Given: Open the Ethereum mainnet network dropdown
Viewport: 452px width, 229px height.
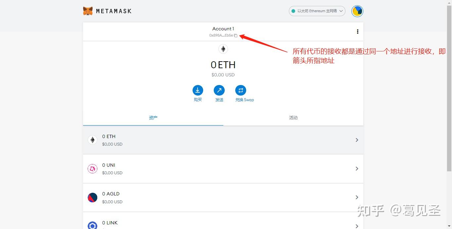Looking at the screenshot, I should click(317, 11).
